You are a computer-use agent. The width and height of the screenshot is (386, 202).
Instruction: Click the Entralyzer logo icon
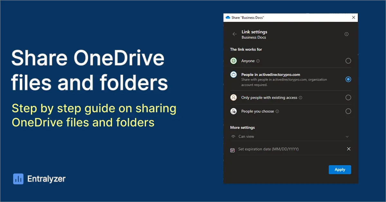tap(18, 179)
